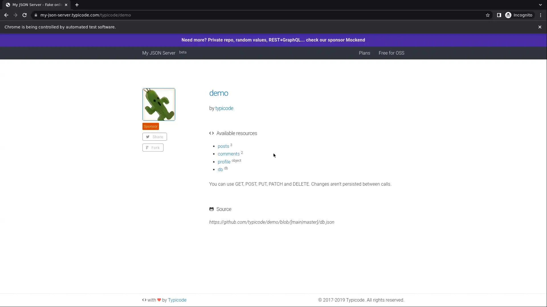The width and height of the screenshot is (547, 307).
Task: Close the My JSON Server tab
Action: coord(66,5)
